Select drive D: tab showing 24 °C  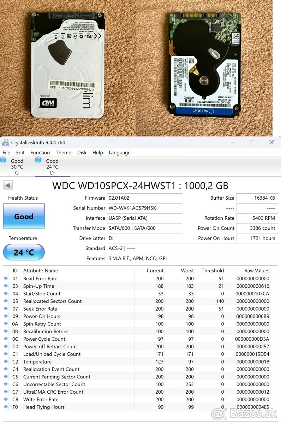(52, 166)
